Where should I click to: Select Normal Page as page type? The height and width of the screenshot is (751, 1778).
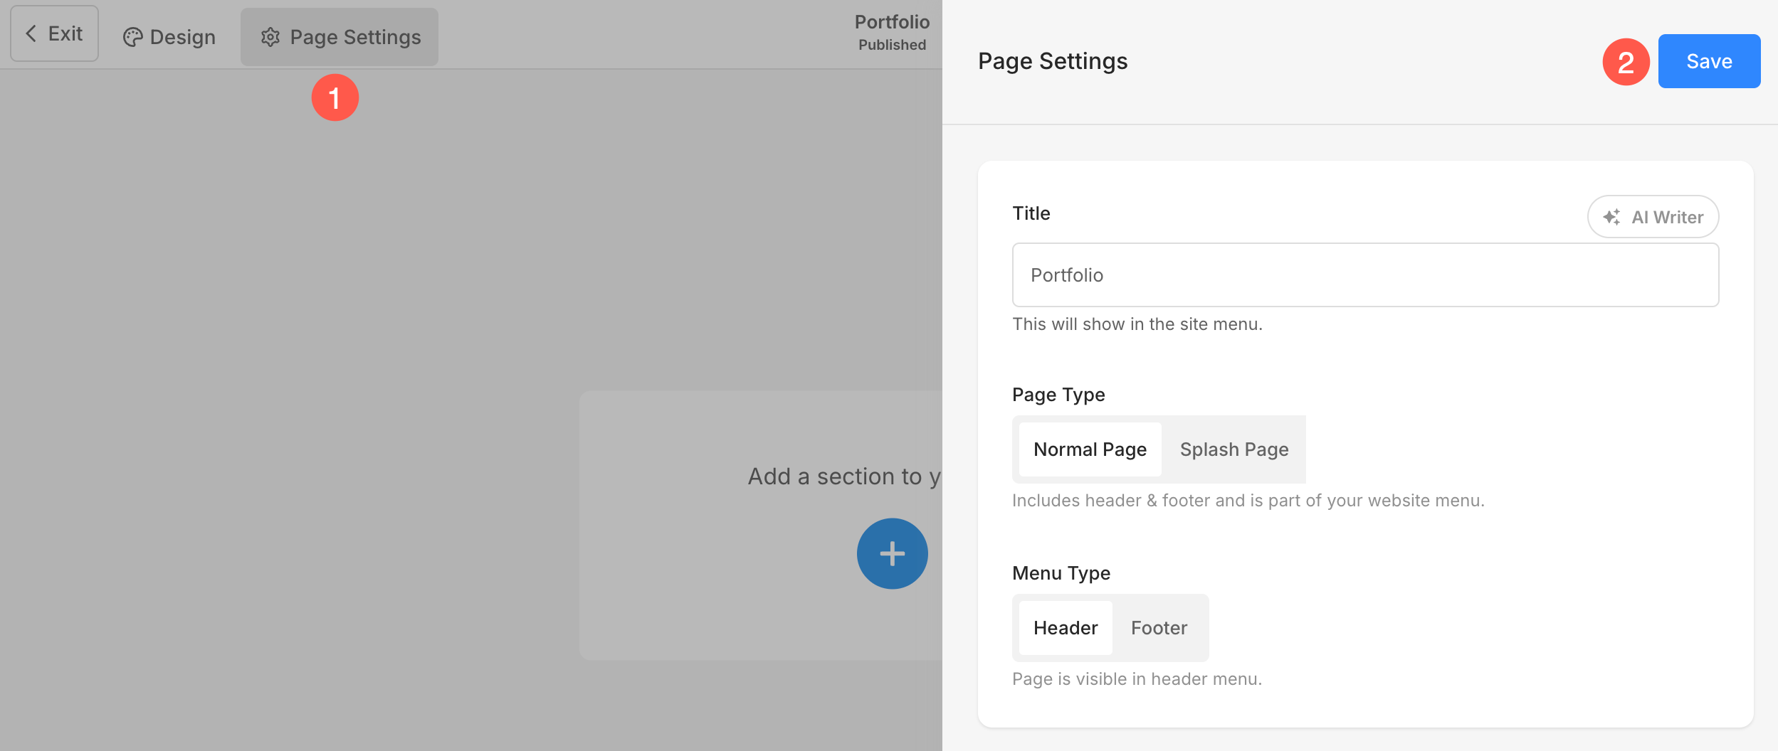1090,449
